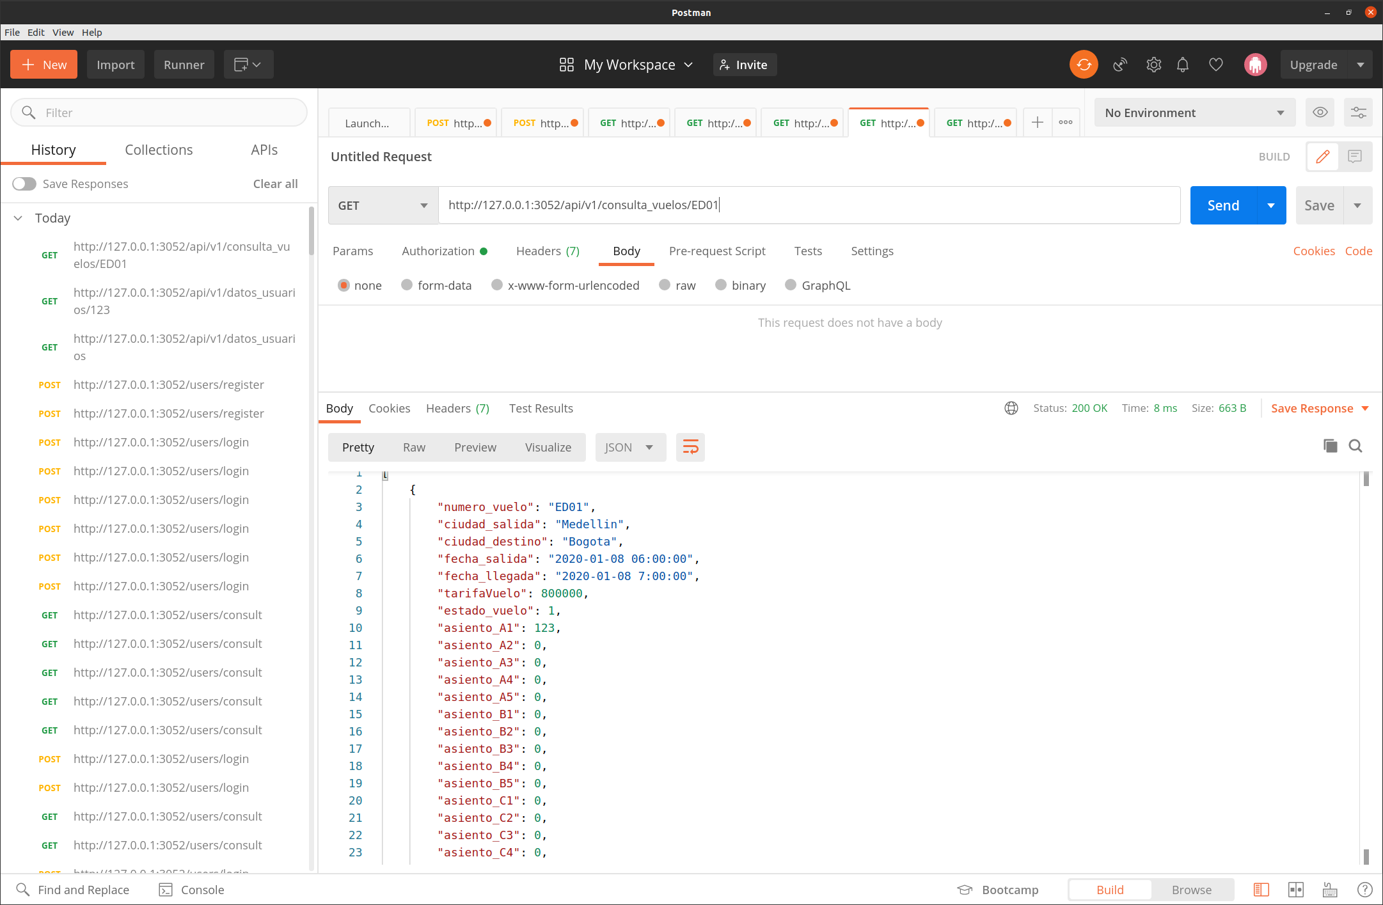Select form-data body type
Image resolution: width=1383 pixels, height=905 pixels.
point(407,285)
